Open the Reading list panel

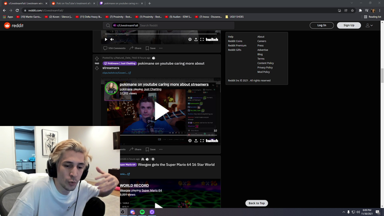pyautogui.click(x=373, y=17)
